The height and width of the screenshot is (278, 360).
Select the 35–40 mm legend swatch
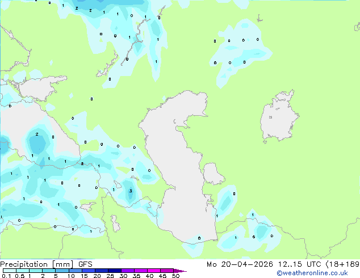141,271
